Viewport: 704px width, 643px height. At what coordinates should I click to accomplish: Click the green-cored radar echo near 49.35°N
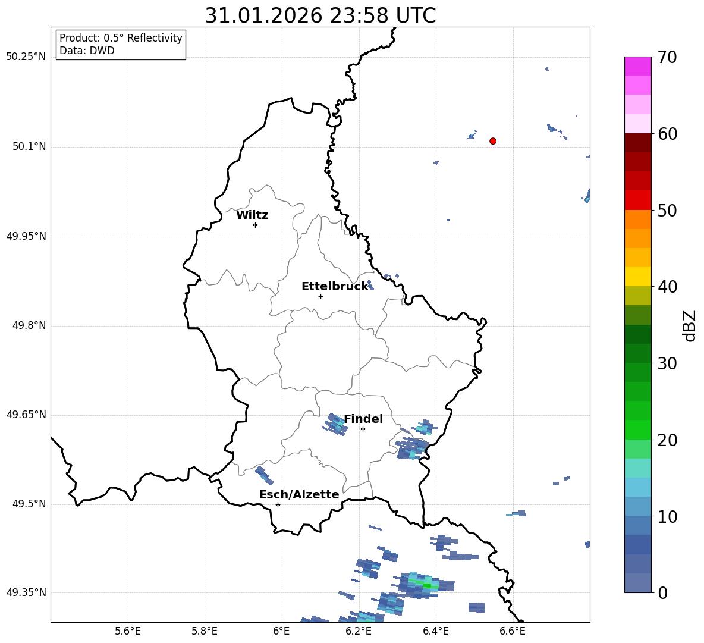click(x=423, y=585)
